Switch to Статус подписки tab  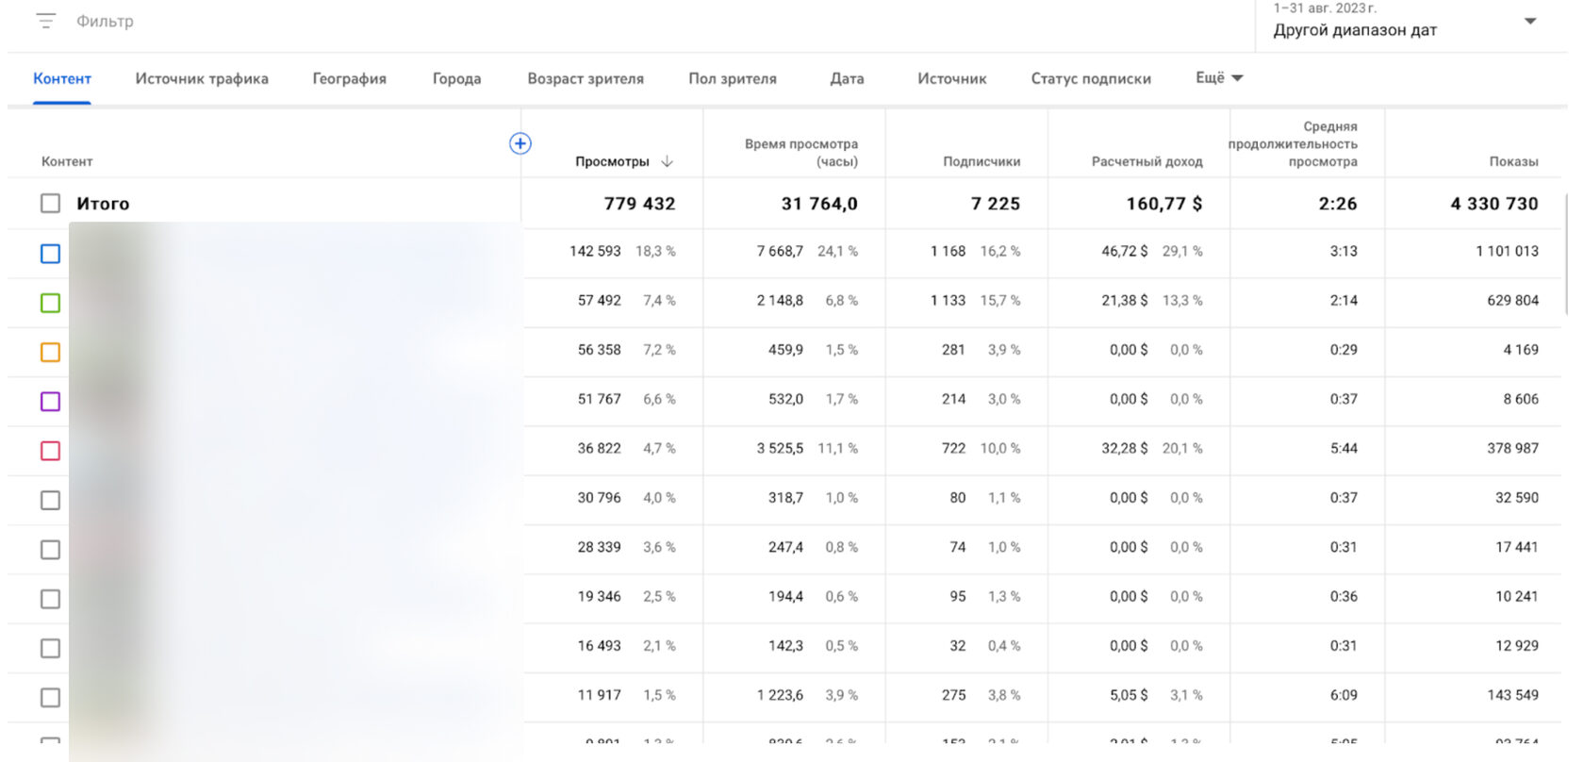(x=1091, y=79)
